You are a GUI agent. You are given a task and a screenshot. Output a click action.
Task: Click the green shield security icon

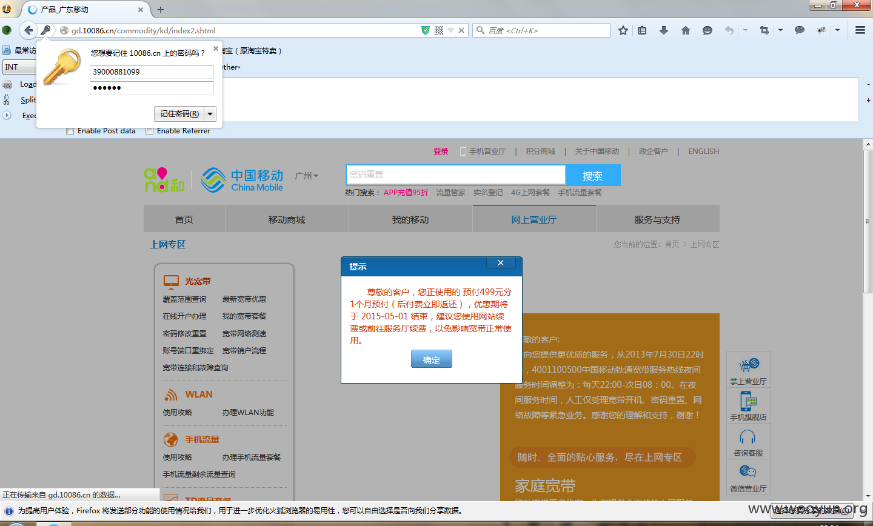[426, 30]
